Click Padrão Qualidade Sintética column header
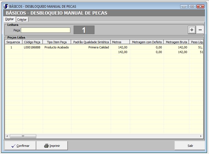Screen dimensions: 209x154 [x=91, y=42]
